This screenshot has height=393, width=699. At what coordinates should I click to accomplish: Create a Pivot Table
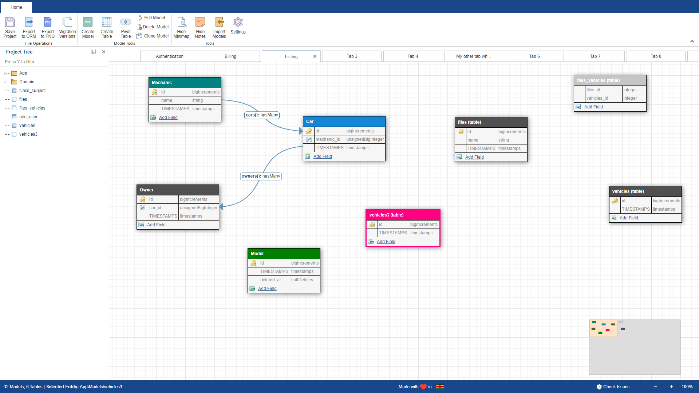tap(126, 27)
